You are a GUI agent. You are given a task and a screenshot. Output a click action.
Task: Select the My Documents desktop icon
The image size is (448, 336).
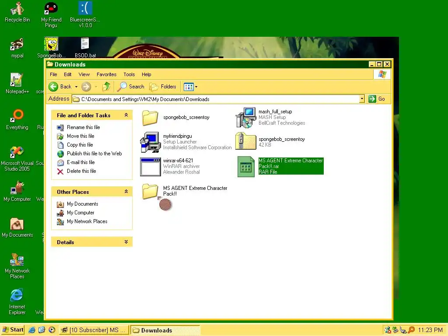17,227
